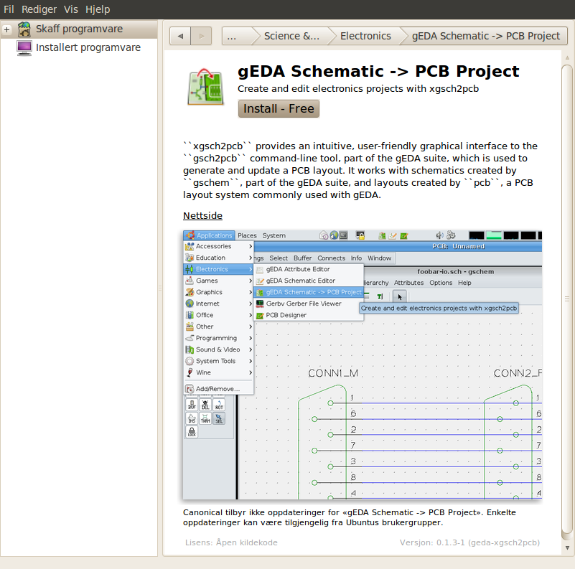575x569 pixels.
Task: Open the Rediger menu
Action: (39, 9)
